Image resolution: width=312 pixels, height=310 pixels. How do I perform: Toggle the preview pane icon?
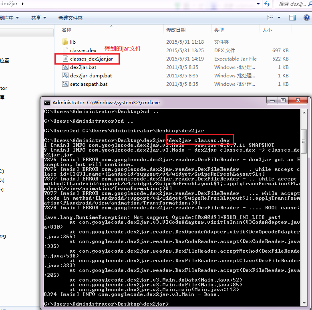[292, 18]
